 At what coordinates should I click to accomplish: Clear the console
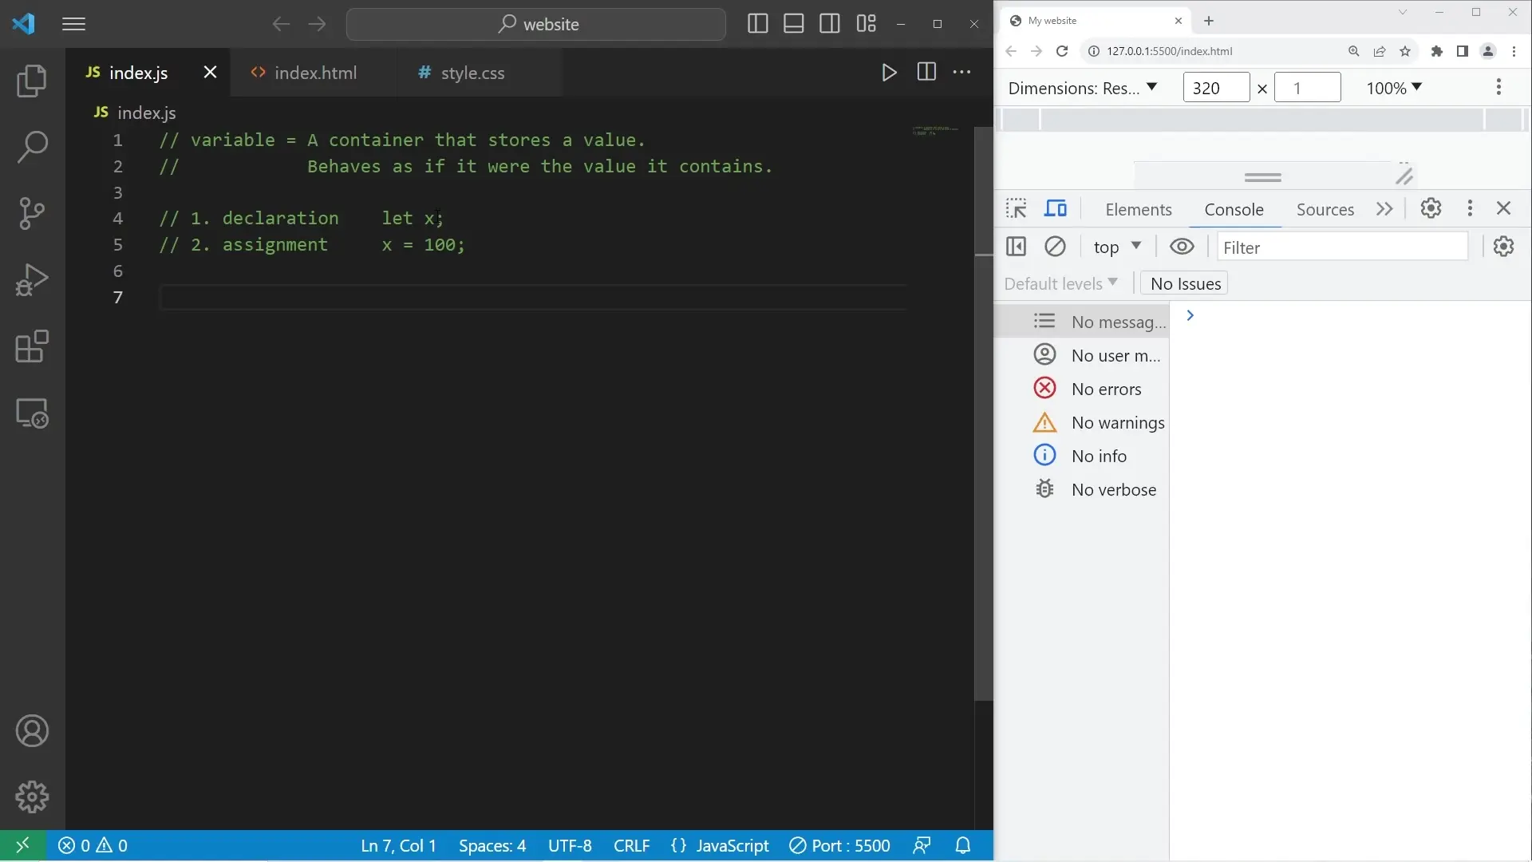(1055, 247)
